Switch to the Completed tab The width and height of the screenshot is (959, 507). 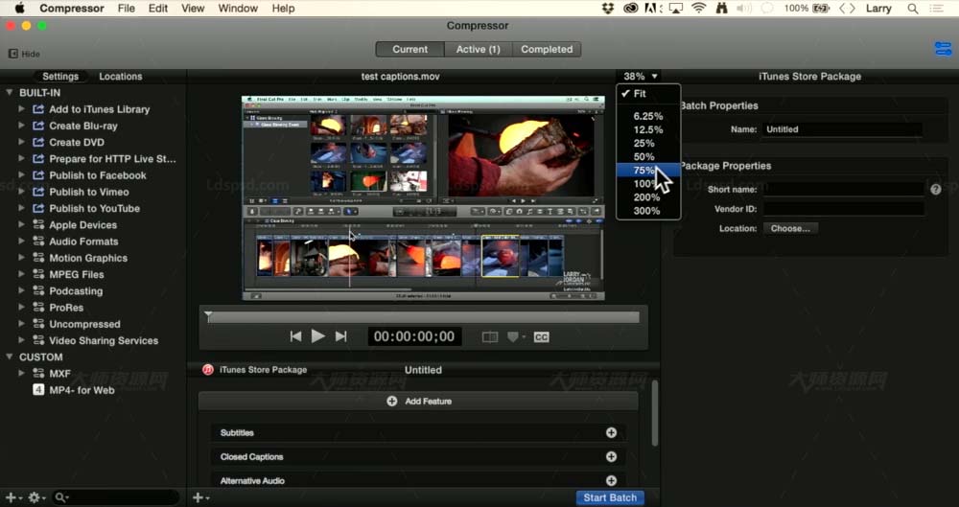(x=547, y=50)
